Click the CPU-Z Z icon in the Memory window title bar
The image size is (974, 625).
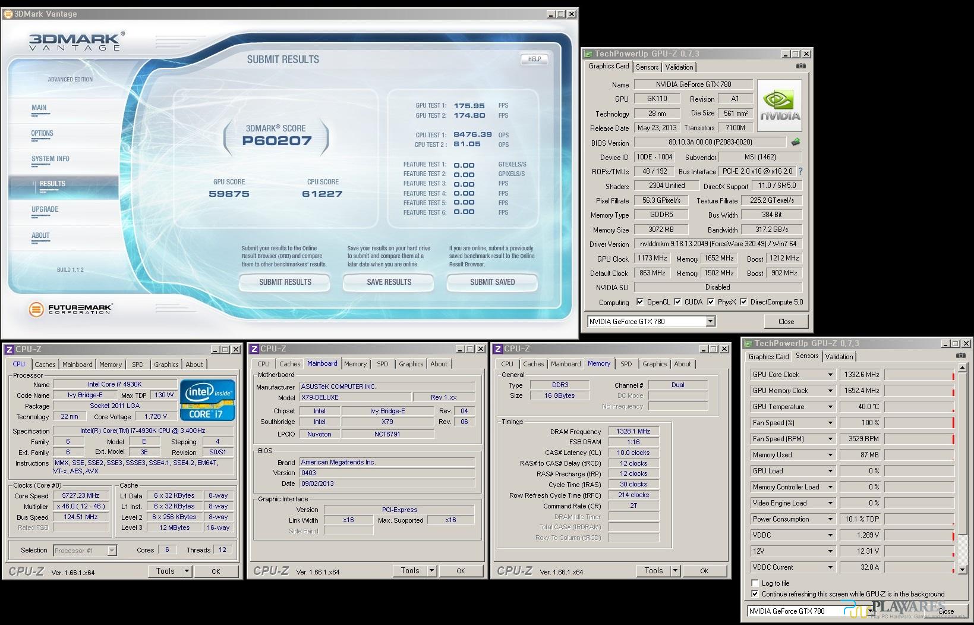(498, 349)
